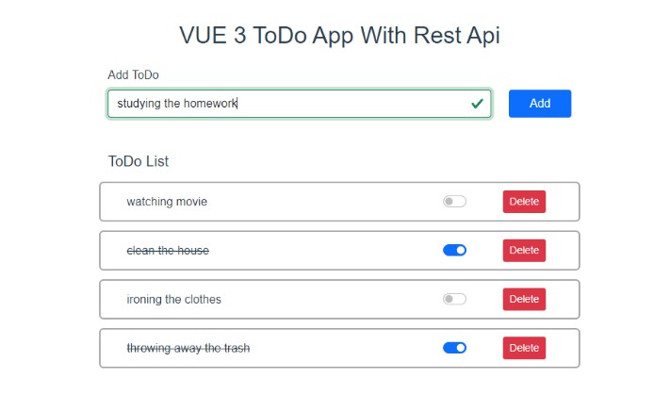Switch off the throwing away the trash toggle

click(454, 349)
